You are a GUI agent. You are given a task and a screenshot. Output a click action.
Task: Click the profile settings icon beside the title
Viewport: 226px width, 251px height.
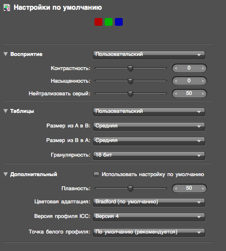[x=7, y=8]
